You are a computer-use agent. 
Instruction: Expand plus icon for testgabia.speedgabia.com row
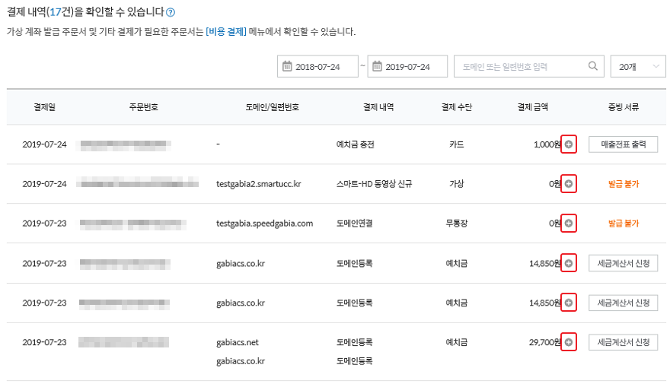pyautogui.click(x=569, y=224)
